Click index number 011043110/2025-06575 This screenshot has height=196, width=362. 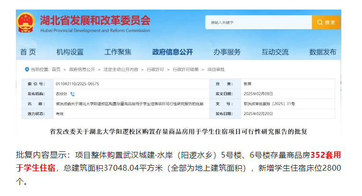click(x=77, y=84)
